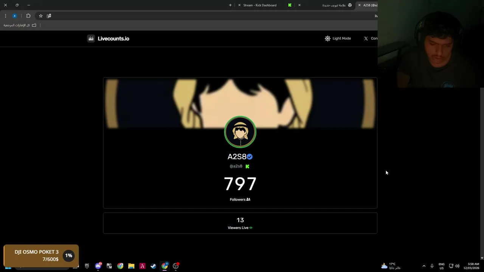Toggle Light Mode
Image resolution: width=484 pixels, height=272 pixels.
[338, 39]
